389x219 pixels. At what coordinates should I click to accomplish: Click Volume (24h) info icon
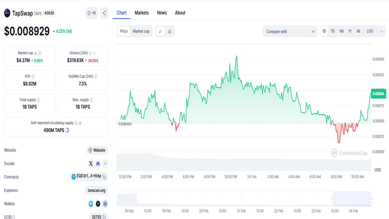pos(90,53)
